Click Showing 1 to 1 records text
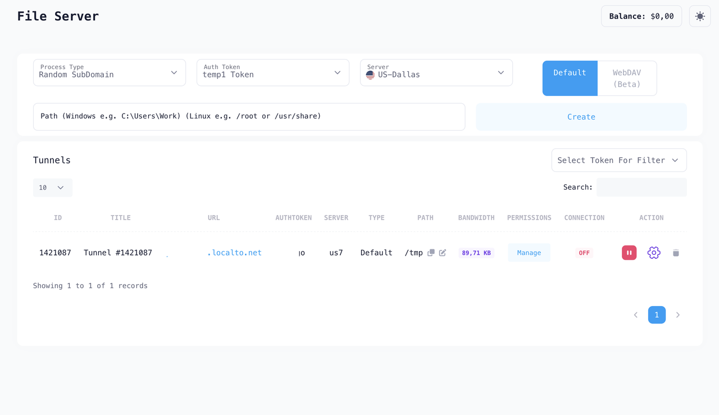 click(x=90, y=286)
